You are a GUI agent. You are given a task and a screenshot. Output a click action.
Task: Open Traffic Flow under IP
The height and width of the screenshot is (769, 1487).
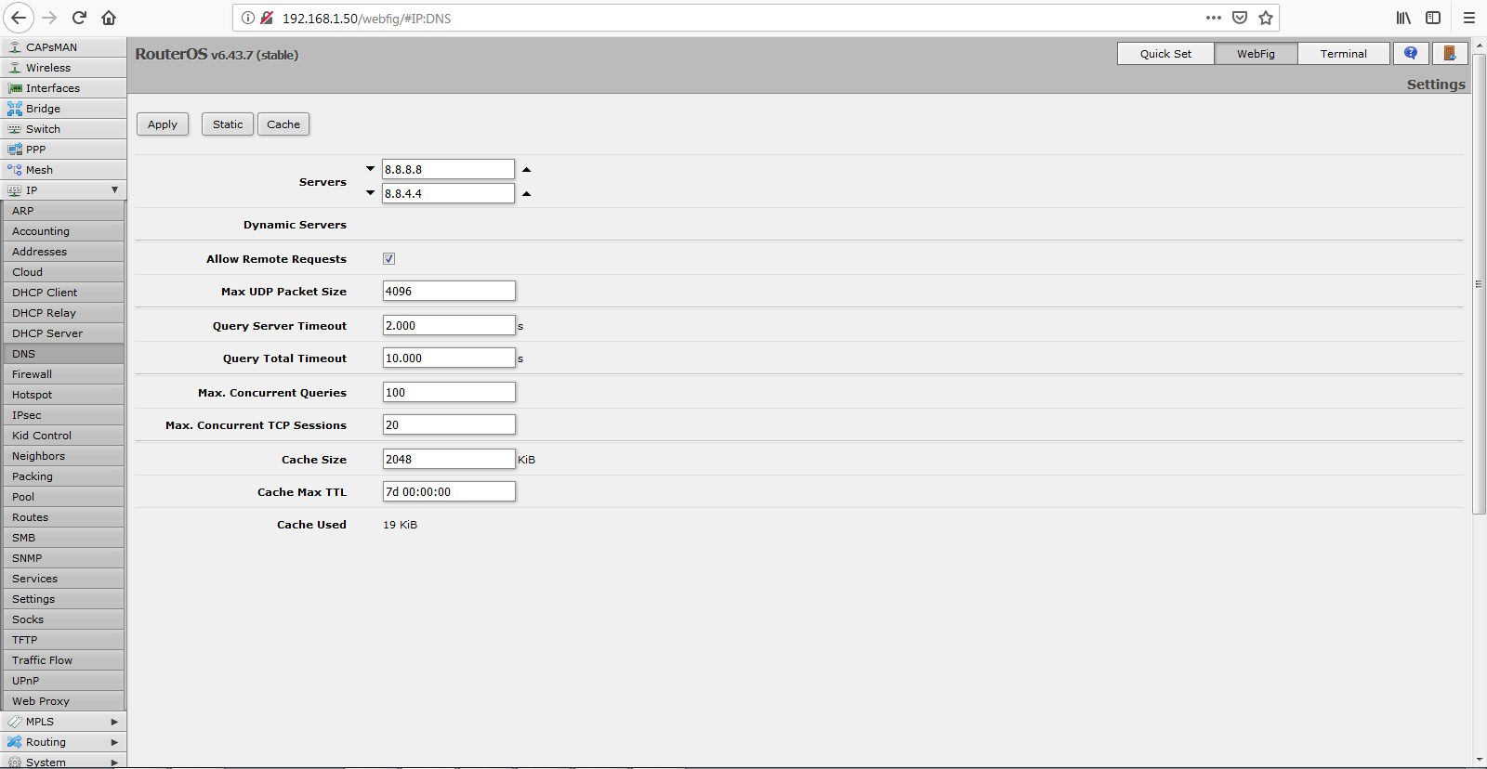pyautogui.click(x=63, y=660)
